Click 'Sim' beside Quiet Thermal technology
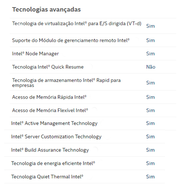The height and width of the screenshot is (186, 186). 150,177
